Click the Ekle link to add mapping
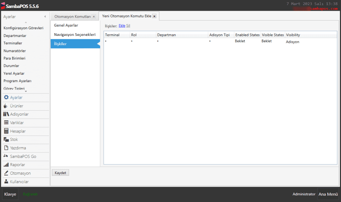The width and height of the screenshot is (341, 202). click(x=122, y=26)
